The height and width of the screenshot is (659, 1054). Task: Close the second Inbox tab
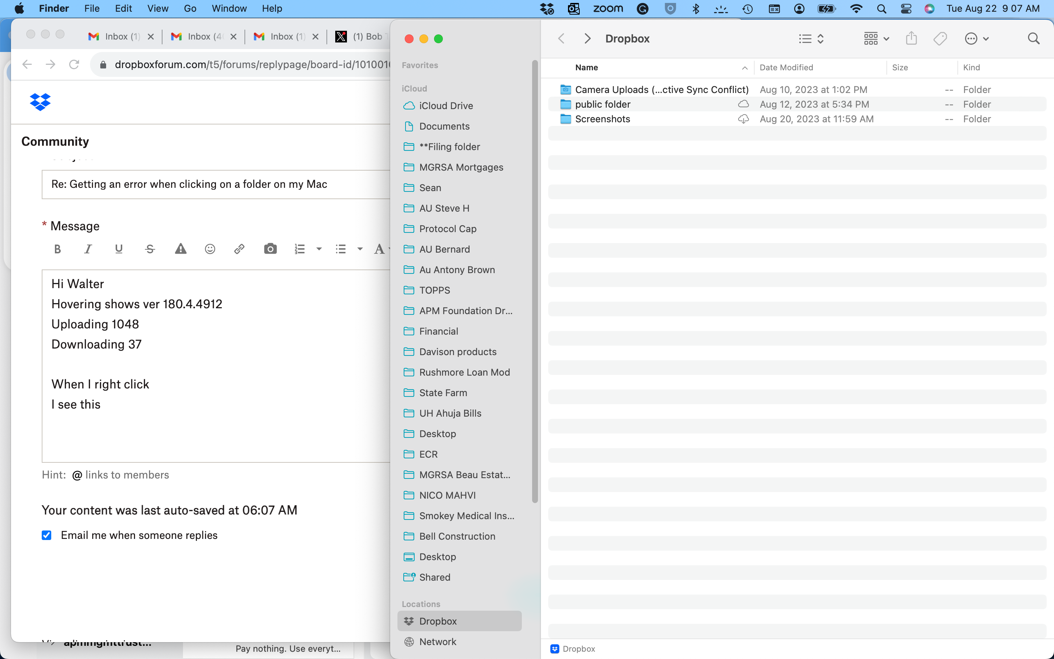click(x=233, y=37)
